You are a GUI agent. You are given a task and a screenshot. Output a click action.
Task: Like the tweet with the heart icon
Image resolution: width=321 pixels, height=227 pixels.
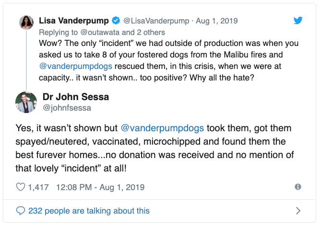[21, 187]
